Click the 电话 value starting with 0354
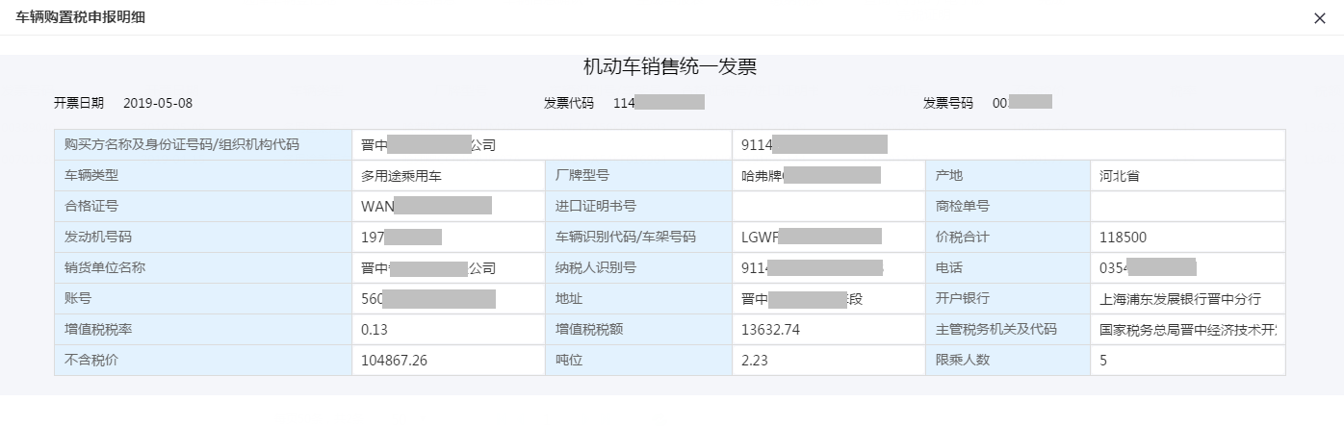Image resolution: width=1344 pixels, height=426 pixels. [1147, 267]
